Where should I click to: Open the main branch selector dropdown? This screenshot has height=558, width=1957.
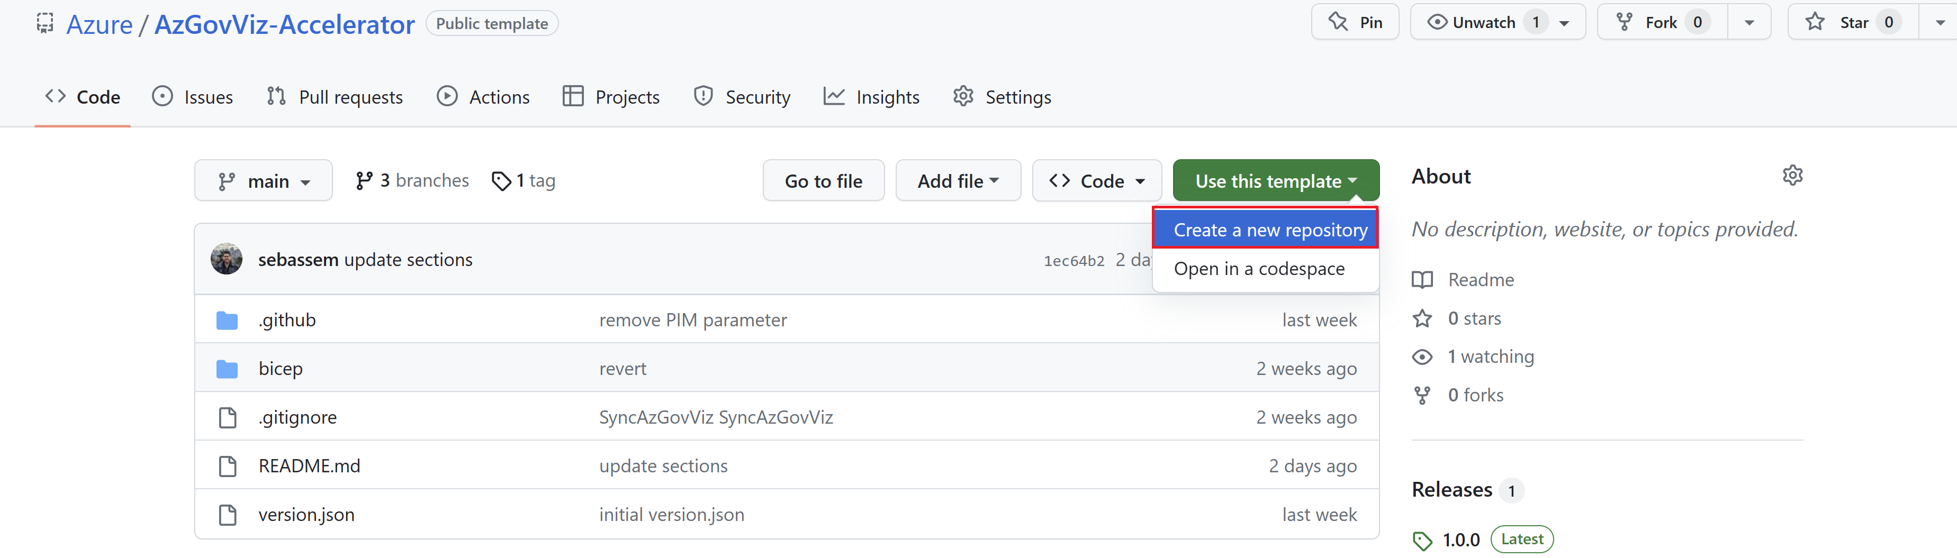263,181
